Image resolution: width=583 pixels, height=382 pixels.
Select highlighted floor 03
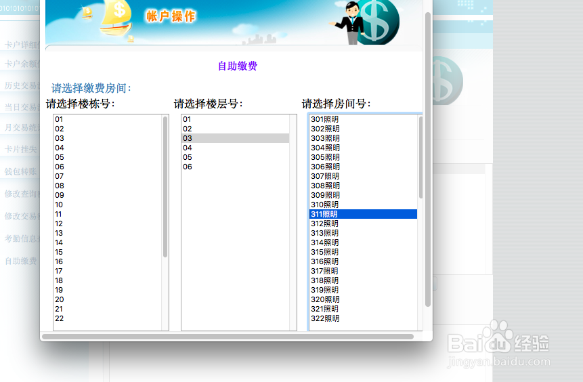[236, 138]
